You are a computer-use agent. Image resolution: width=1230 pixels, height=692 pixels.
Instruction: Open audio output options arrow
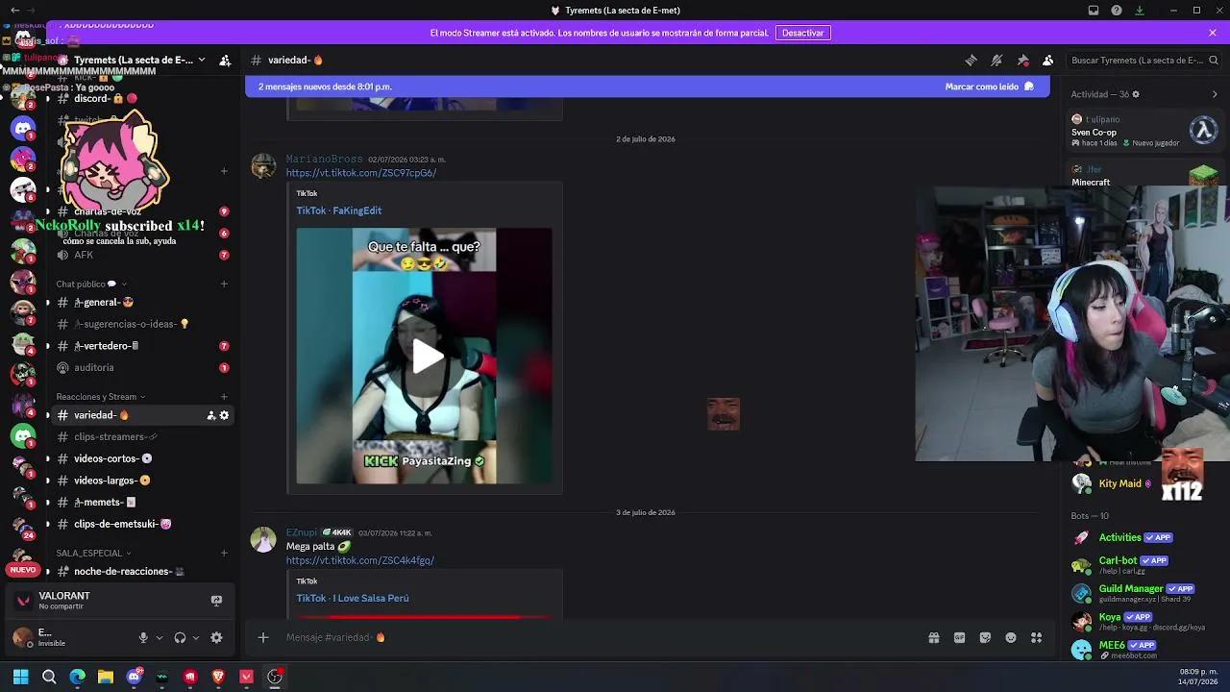pos(196,637)
